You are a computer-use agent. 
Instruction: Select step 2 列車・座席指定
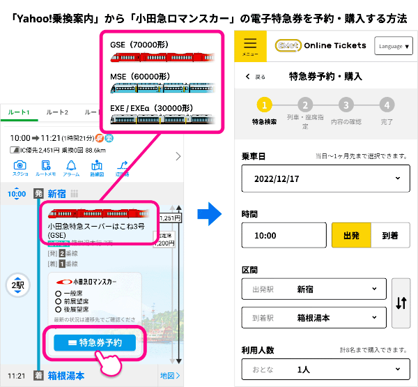[x=305, y=114]
